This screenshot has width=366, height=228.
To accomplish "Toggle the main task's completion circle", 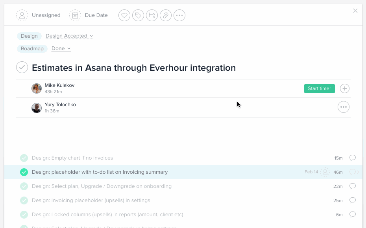I will coord(22,67).
